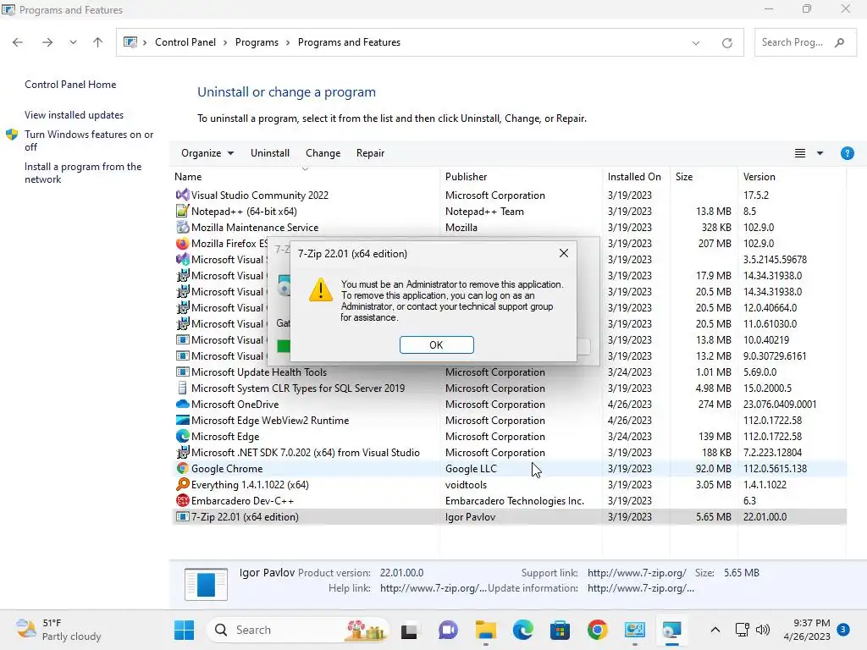Image resolution: width=867 pixels, height=650 pixels.
Task: Open the Organize dropdown menu
Action: click(x=207, y=153)
